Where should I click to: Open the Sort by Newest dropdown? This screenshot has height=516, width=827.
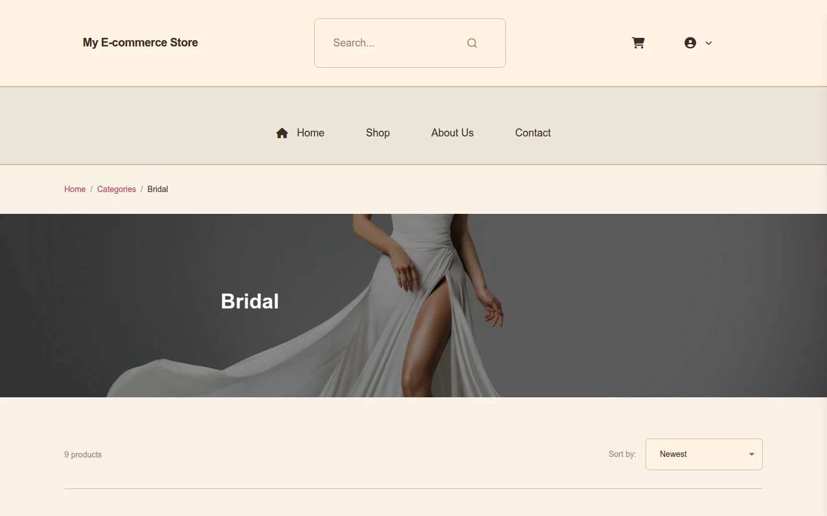pos(704,454)
